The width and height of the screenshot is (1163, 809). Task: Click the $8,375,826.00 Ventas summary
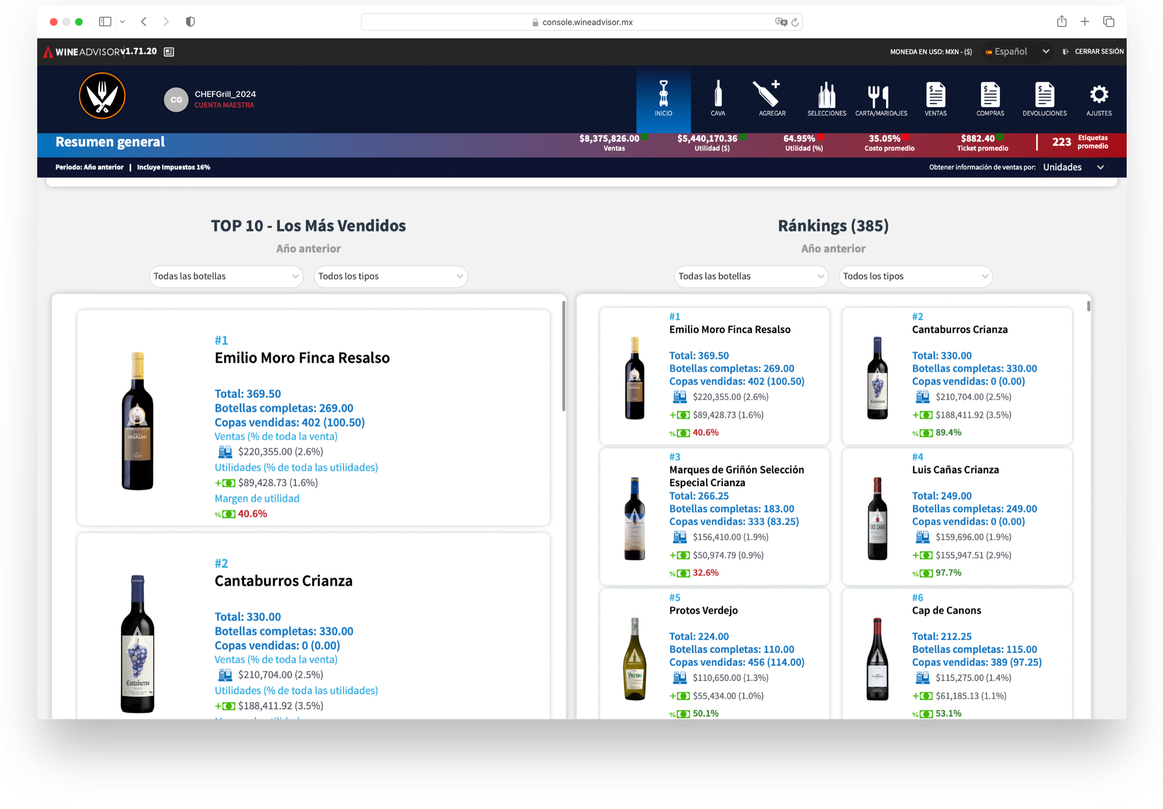[x=613, y=143]
